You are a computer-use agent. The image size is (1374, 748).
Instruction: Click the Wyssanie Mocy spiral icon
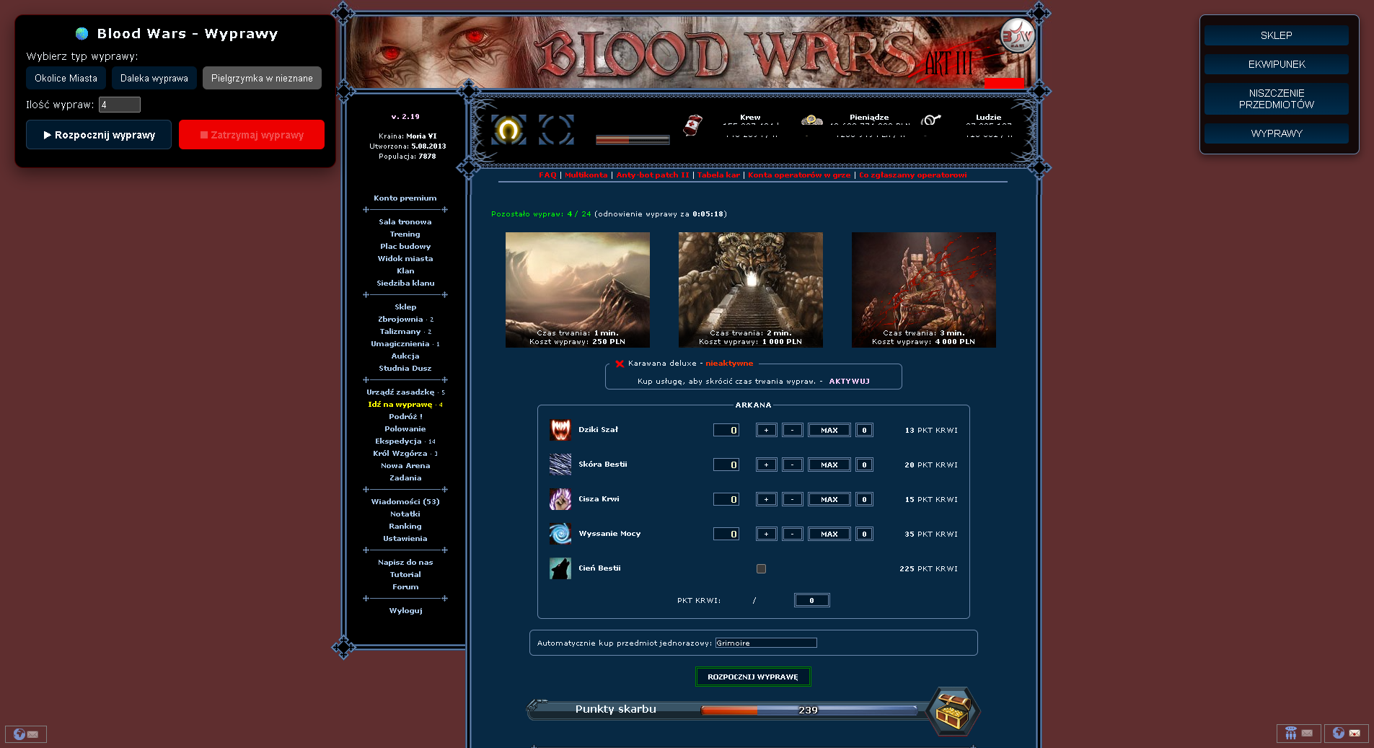pos(560,534)
